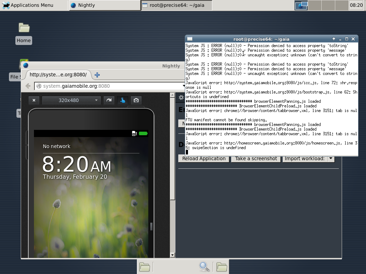Screen dimensions: 366x274
Task: Rotate the simulated device screen
Action: pos(109,100)
